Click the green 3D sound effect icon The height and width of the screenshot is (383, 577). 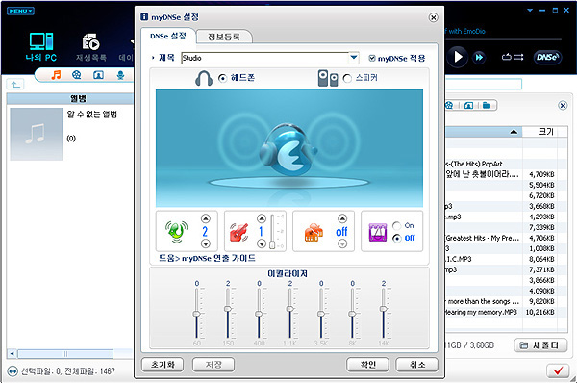(177, 232)
